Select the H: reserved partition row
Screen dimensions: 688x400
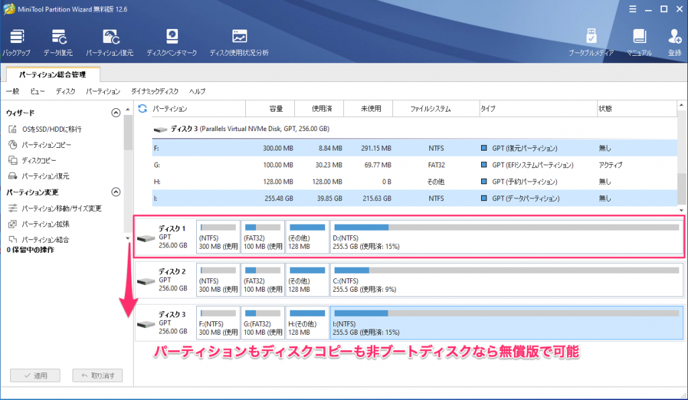click(x=415, y=182)
